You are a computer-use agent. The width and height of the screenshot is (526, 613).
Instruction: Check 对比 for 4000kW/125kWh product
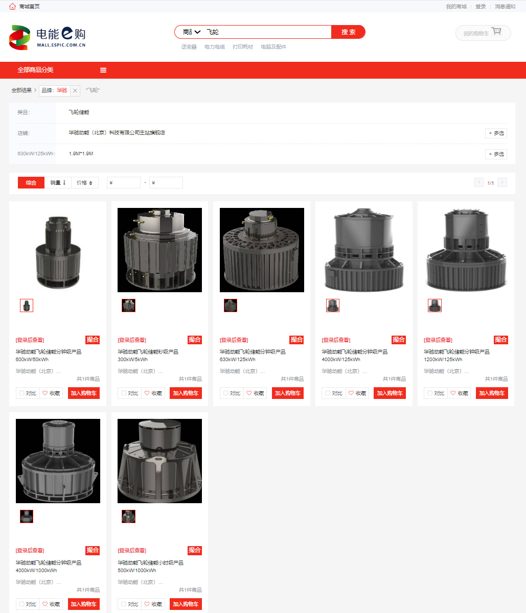328,393
